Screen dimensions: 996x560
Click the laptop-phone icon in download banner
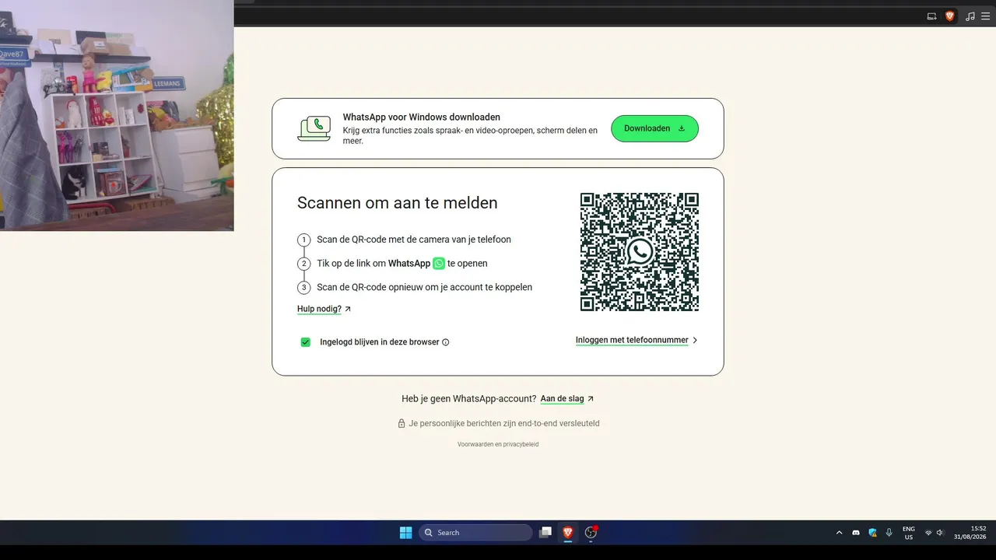point(314,128)
